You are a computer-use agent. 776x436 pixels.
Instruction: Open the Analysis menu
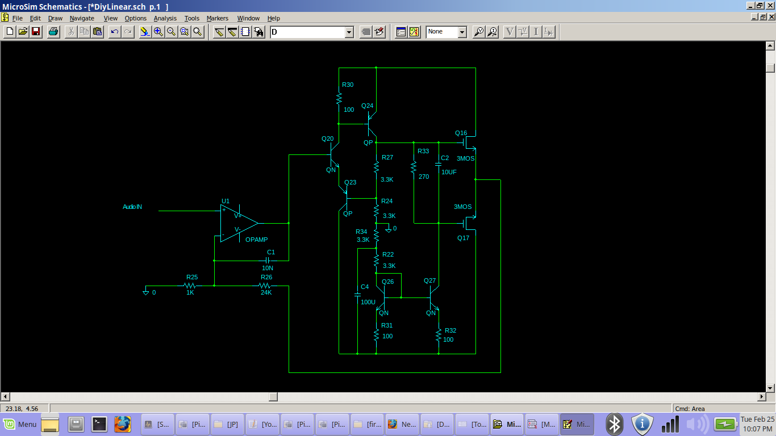(x=165, y=18)
